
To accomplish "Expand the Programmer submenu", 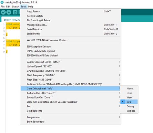I will pyautogui.click(x=71, y=117).
